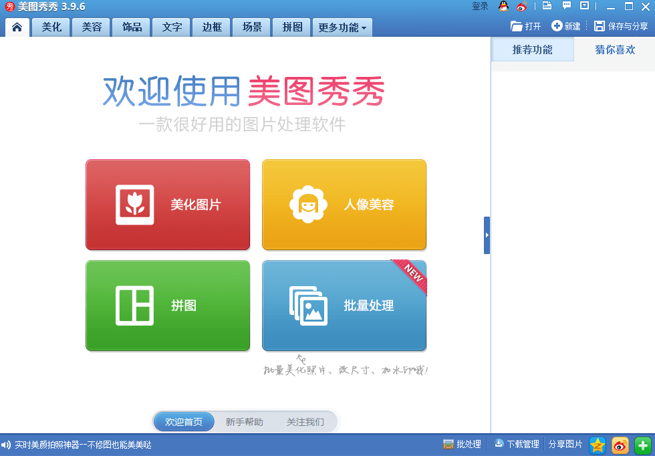This screenshot has width=655, height=456.
Task: Switch to 猜你喜欢 tab
Action: tap(615, 49)
